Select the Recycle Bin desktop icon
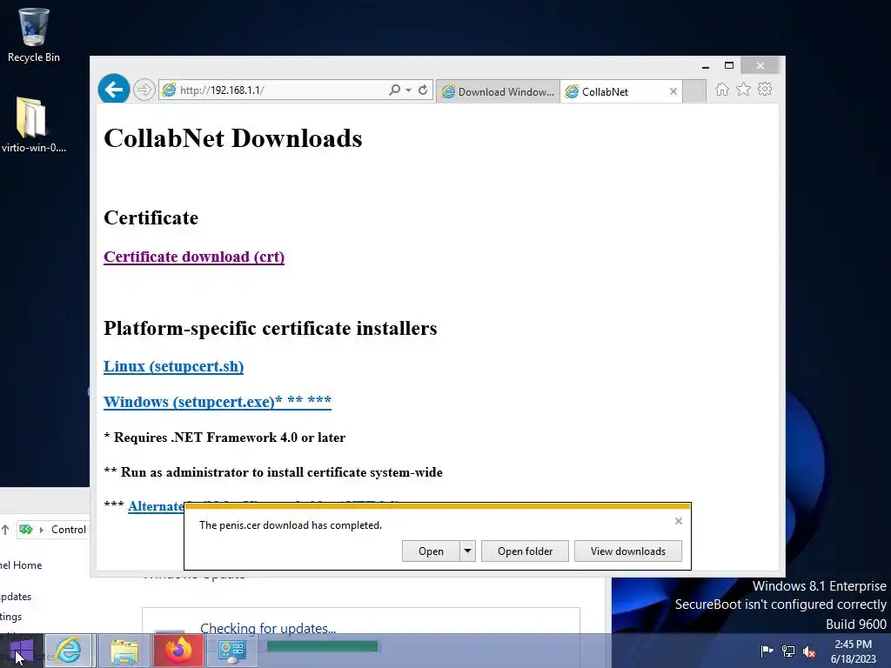 (x=34, y=35)
